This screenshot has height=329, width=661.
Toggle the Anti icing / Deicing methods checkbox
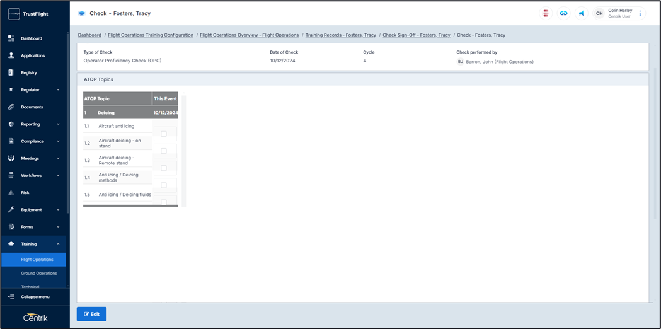(164, 185)
